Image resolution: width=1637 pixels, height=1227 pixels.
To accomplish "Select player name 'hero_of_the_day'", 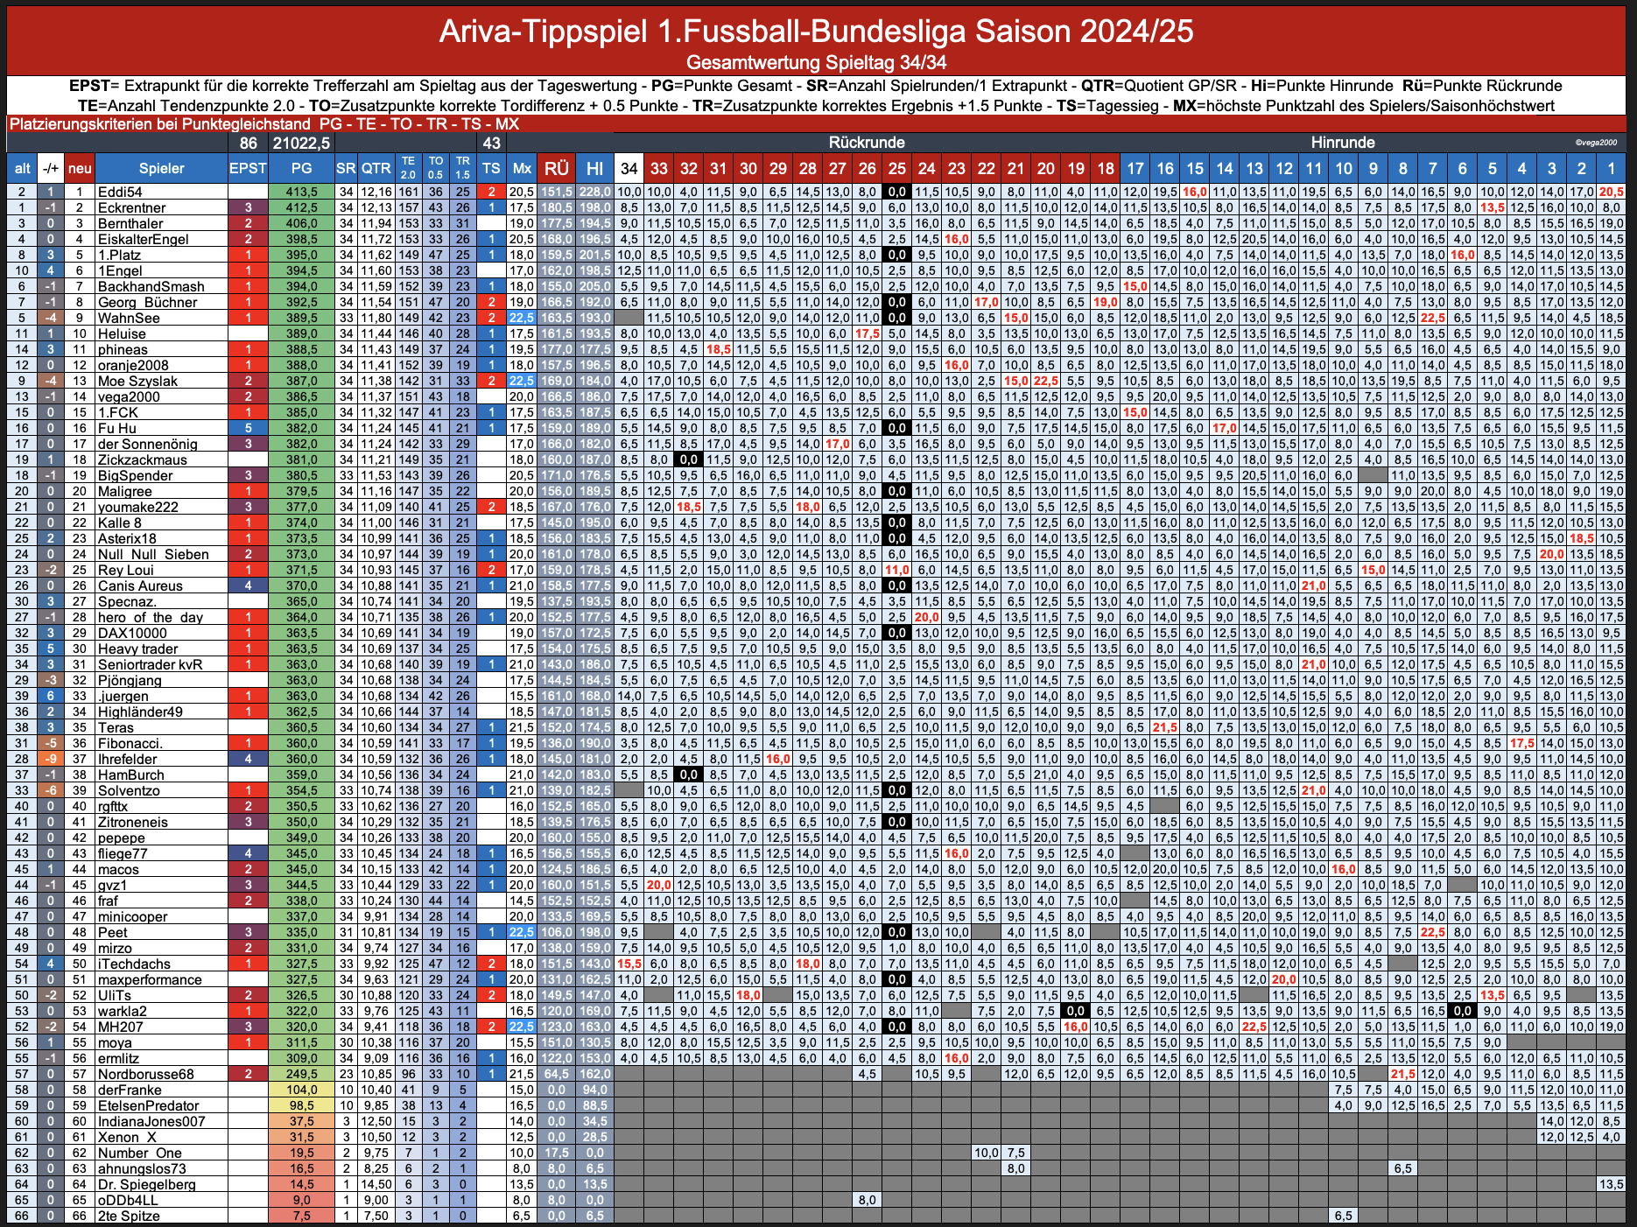I will (x=150, y=617).
